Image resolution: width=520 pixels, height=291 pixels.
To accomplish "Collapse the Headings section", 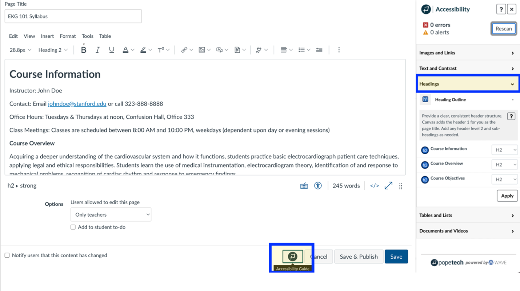I will (x=468, y=84).
